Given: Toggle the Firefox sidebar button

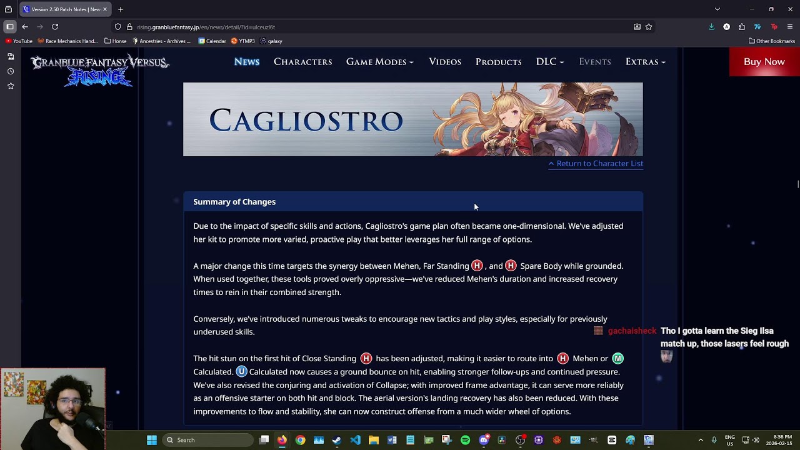Looking at the screenshot, I should [10, 27].
